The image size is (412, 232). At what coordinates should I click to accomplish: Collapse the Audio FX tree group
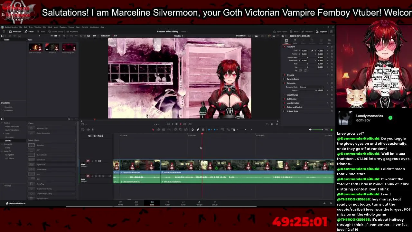pyautogui.click(x=2, y=151)
